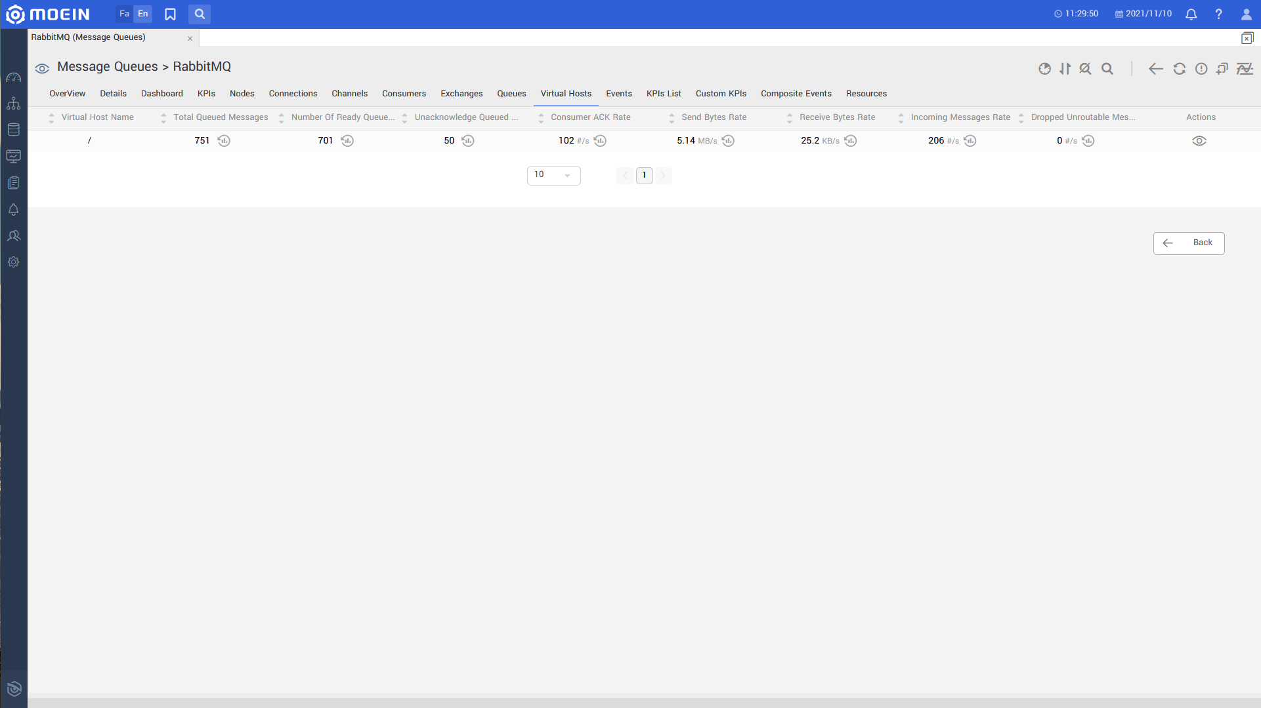The height and width of the screenshot is (708, 1261).
Task: Click the magnifier search toolbar icon
Action: click(1107, 69)
